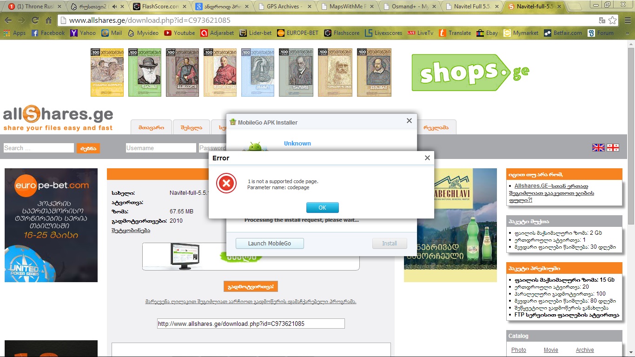Open the Adjarabet bookmark
This screenshot has width=635, height=357.
217,33
